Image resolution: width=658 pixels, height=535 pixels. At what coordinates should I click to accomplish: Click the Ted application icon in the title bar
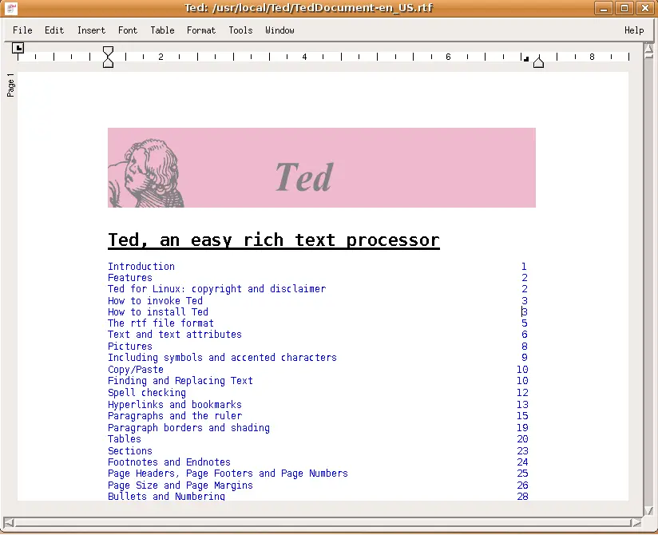pyautogui.click(x=9, y=8)
